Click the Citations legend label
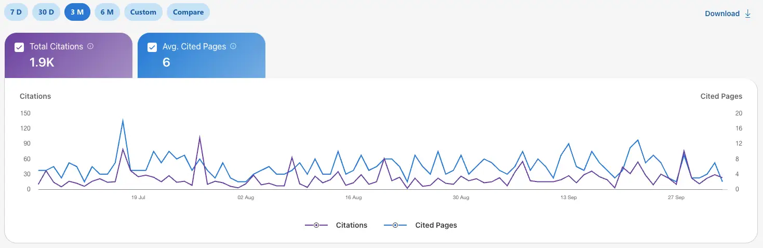This screenshot has width=763, height=248. pyautogui.click(x=352, y=225)
